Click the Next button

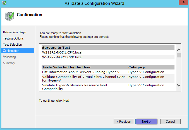coord(147,121)
